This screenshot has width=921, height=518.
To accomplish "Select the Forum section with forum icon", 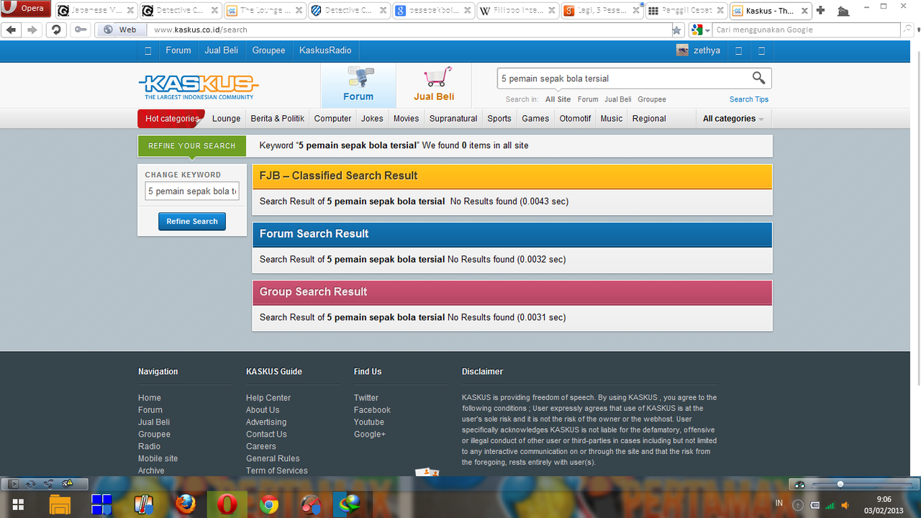I will click(358, 85).
